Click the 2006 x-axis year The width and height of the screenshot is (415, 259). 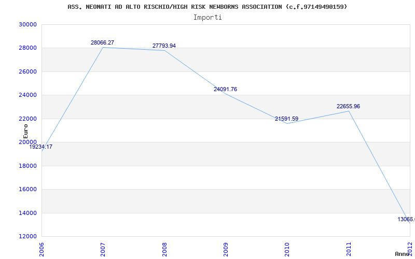tap(41, 249)
